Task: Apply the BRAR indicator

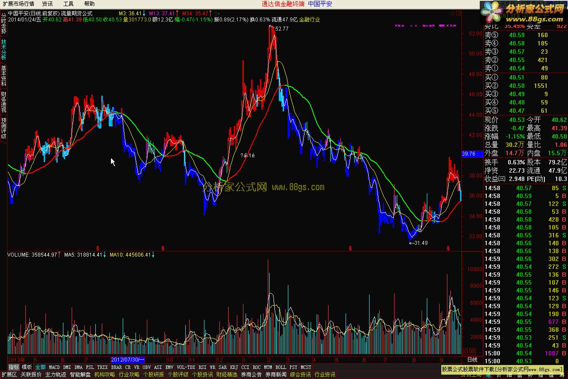Action: 116,367
